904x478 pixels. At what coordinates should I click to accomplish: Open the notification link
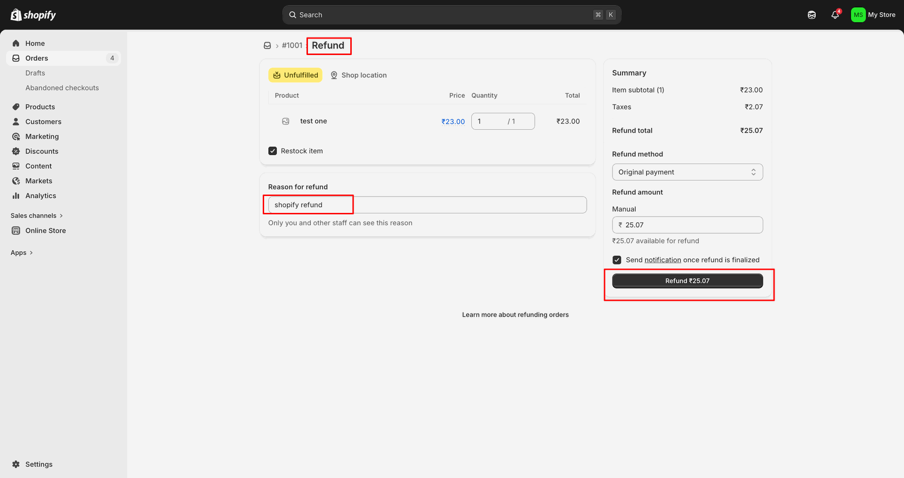[x=663, y=260]
